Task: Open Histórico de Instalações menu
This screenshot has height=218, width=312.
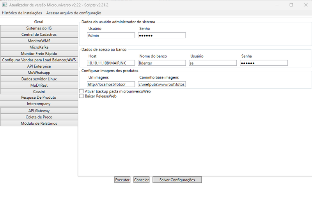Action: (x=22, y=13)
